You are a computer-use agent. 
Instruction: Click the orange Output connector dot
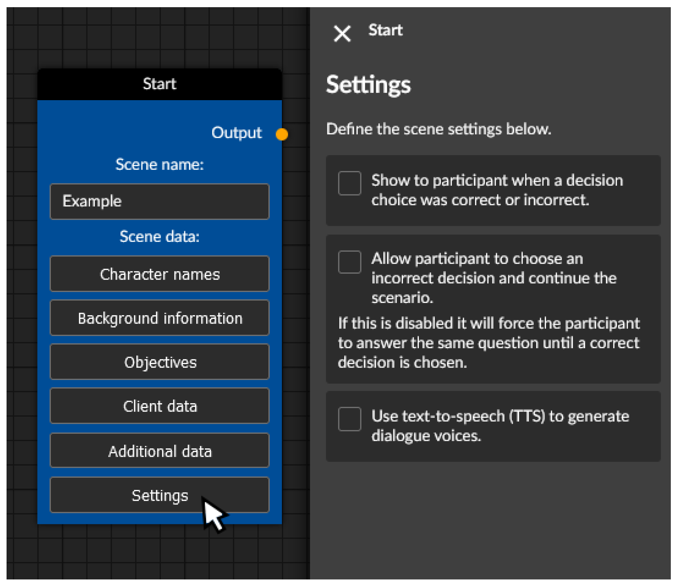(282, 134)
